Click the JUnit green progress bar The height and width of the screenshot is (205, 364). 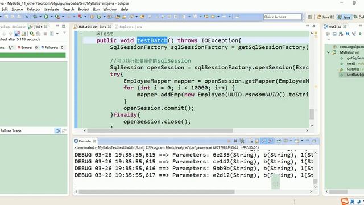pyautogui.click(x=33, y=55)
